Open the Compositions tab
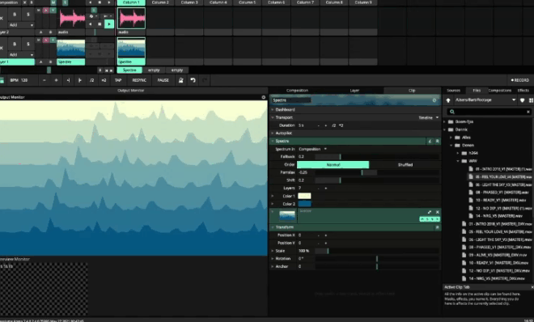The height and width of the screenshot is (322, 534). pos(499,91)
